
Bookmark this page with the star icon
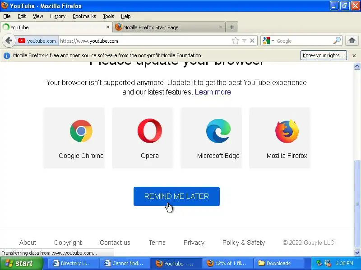235,41
